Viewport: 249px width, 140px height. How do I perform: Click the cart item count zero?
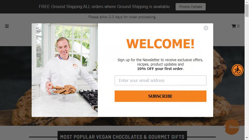pyautogui.click(x=238, y=26)
